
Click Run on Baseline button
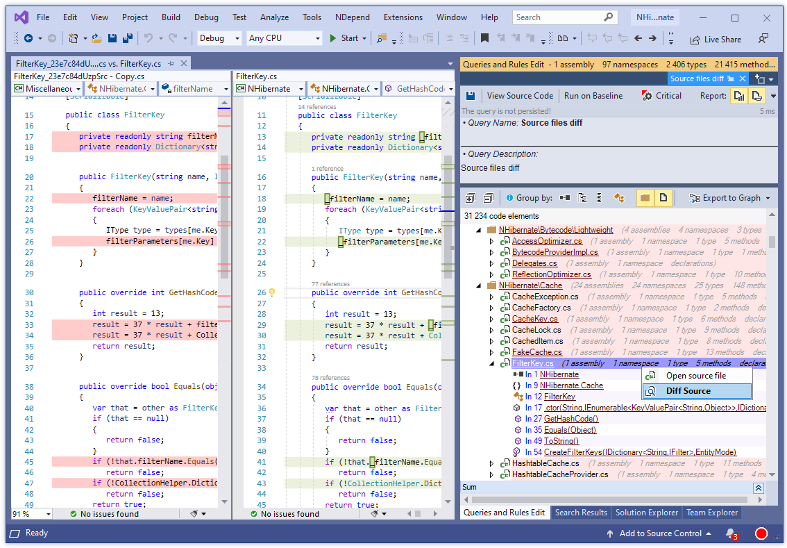click(593, 95)
